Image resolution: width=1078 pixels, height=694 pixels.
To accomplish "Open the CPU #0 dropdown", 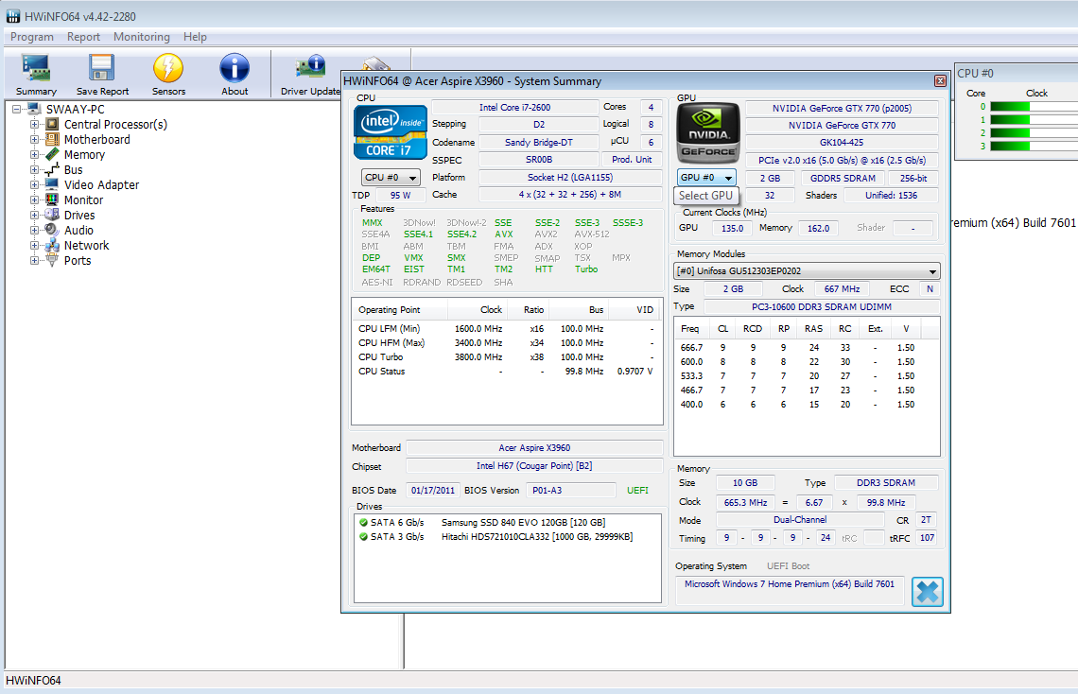I will point(391,177).
